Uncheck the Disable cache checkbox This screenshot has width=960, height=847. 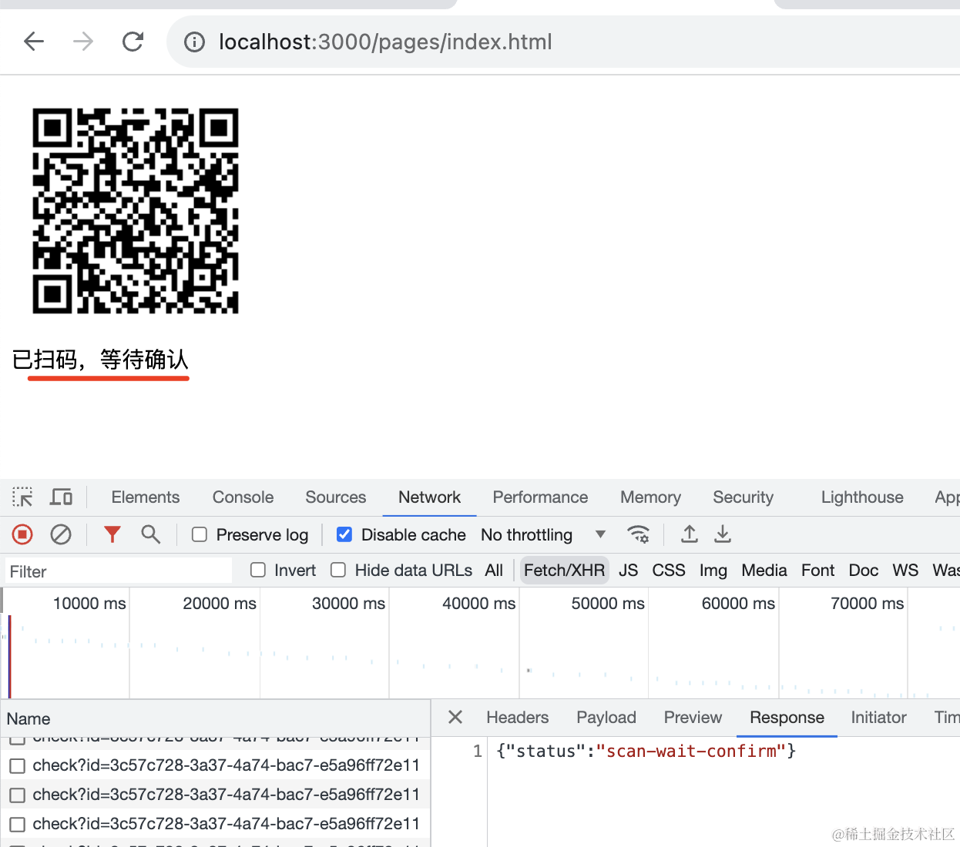coord(344,534)
